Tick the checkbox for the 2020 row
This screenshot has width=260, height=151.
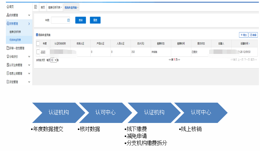pos(38,52)
